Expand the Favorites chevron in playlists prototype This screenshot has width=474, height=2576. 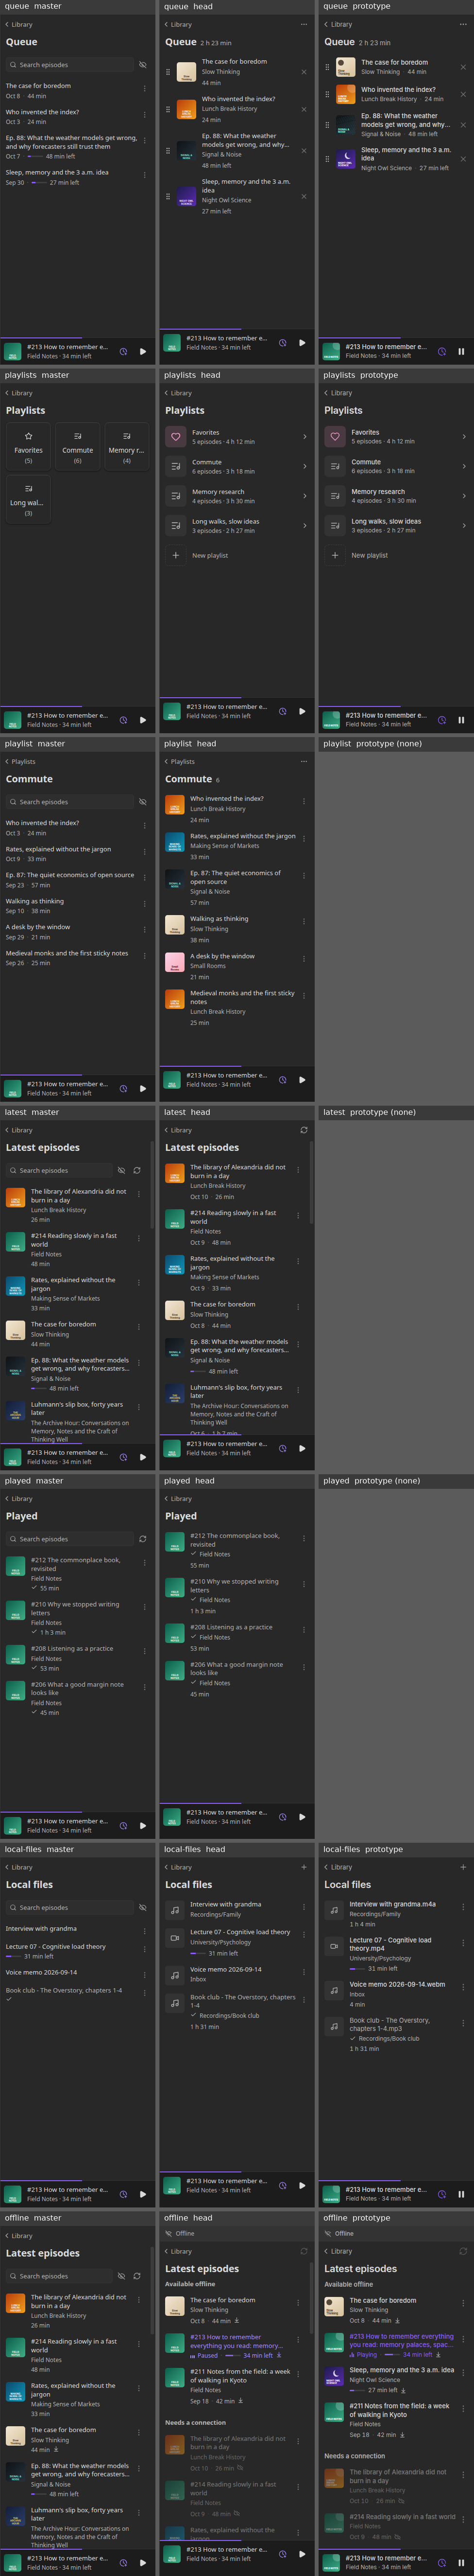click(x=463, y=437)
